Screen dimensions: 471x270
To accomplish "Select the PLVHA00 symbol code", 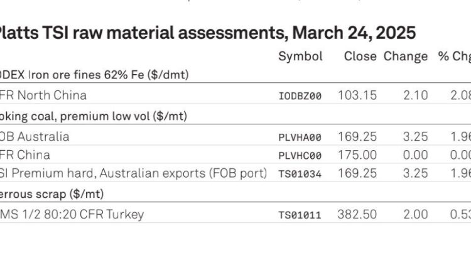I will tap(300, 138).
